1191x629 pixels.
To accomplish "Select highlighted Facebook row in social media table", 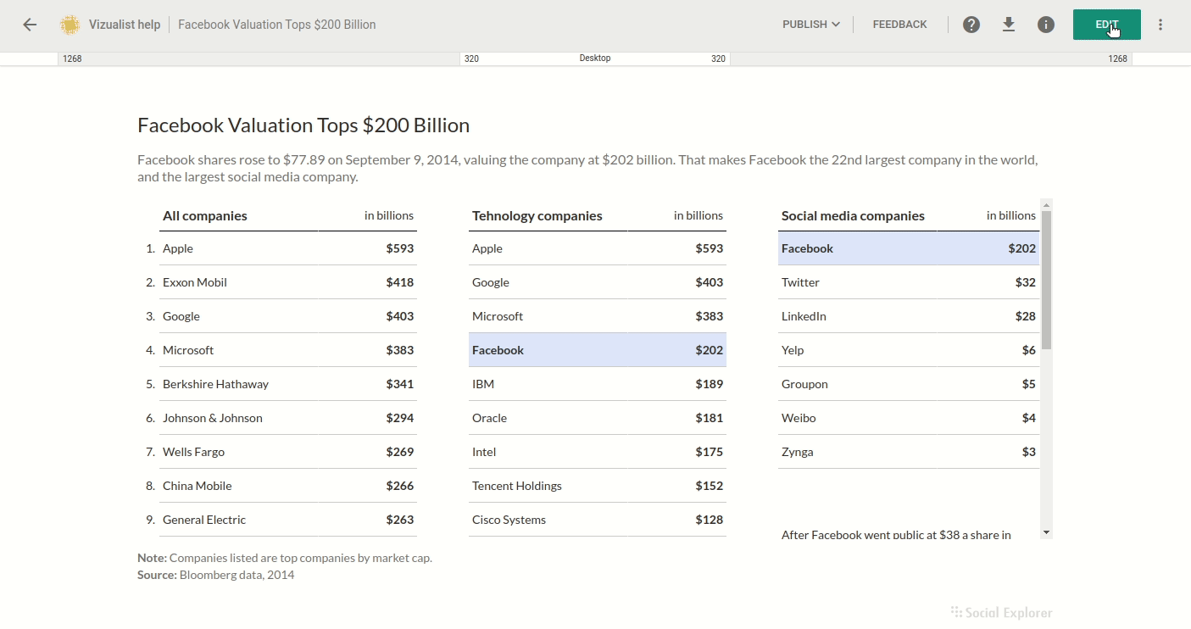I will [908, 248].
